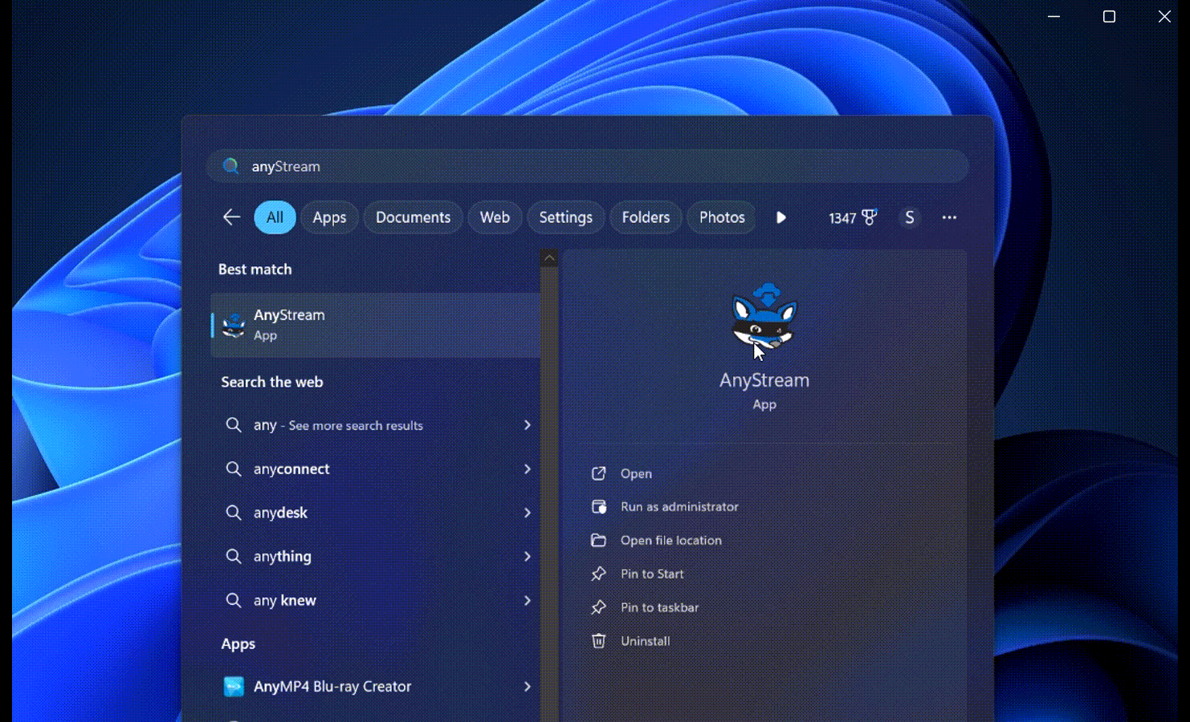Screen dimensions: 1190x722
Task: Click the anyconnect web suggestion
Action: coord(375,468)
